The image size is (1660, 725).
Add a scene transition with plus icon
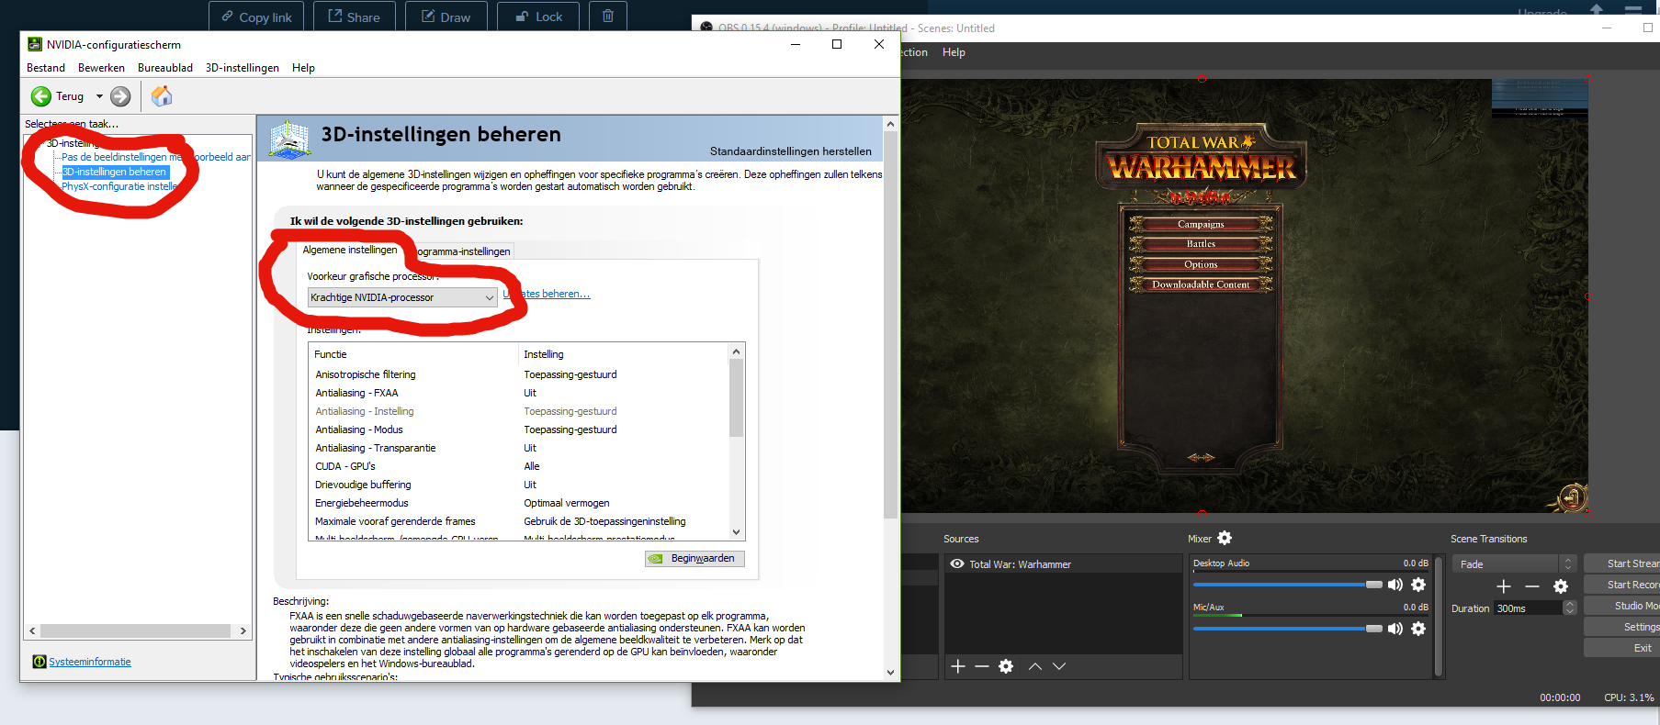coord(1504,586)
